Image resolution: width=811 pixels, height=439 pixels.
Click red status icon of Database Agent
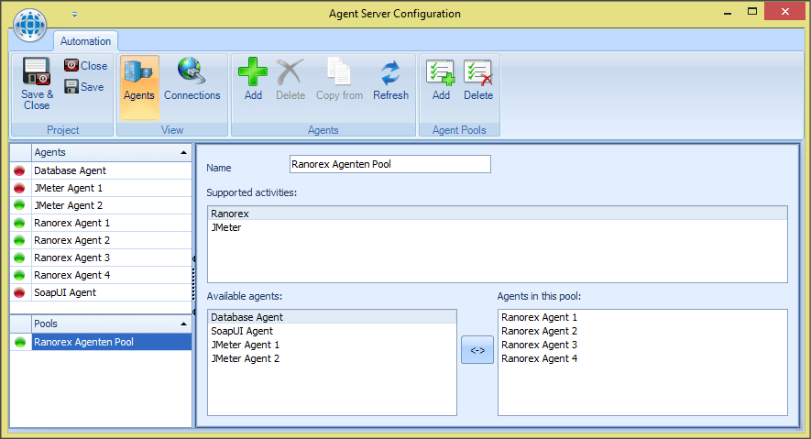19,170
